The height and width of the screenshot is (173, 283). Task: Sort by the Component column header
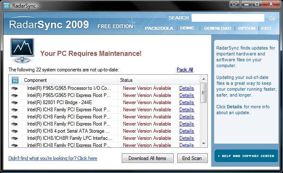click(69, 80)
